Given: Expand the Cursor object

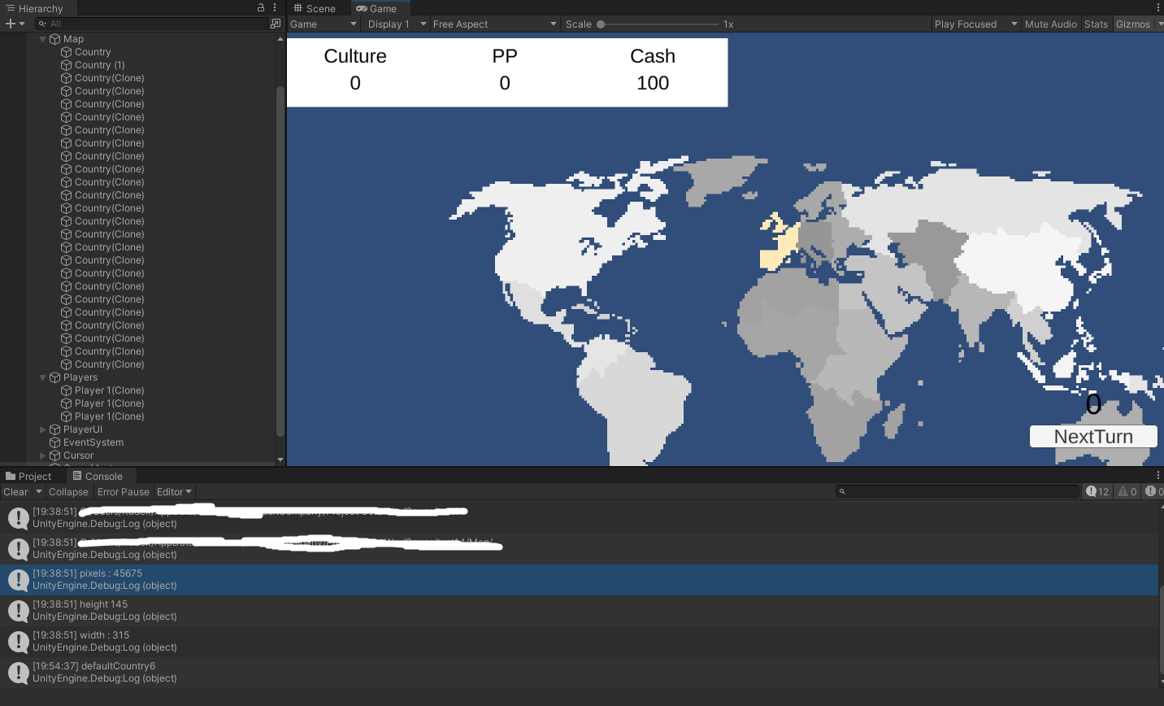Looking at the screenshot, I should (43, 455).
